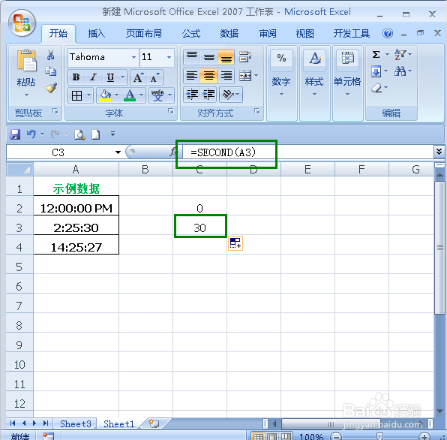
Task: Click the AutoSum sigma icon
Action: [x=376, y=55]
